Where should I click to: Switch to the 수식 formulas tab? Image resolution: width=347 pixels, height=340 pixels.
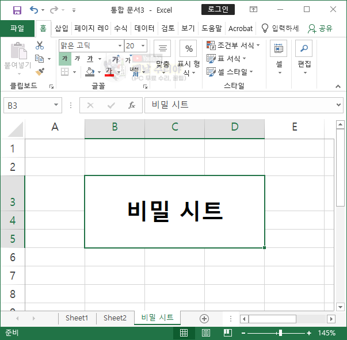(x=121, y=28)
